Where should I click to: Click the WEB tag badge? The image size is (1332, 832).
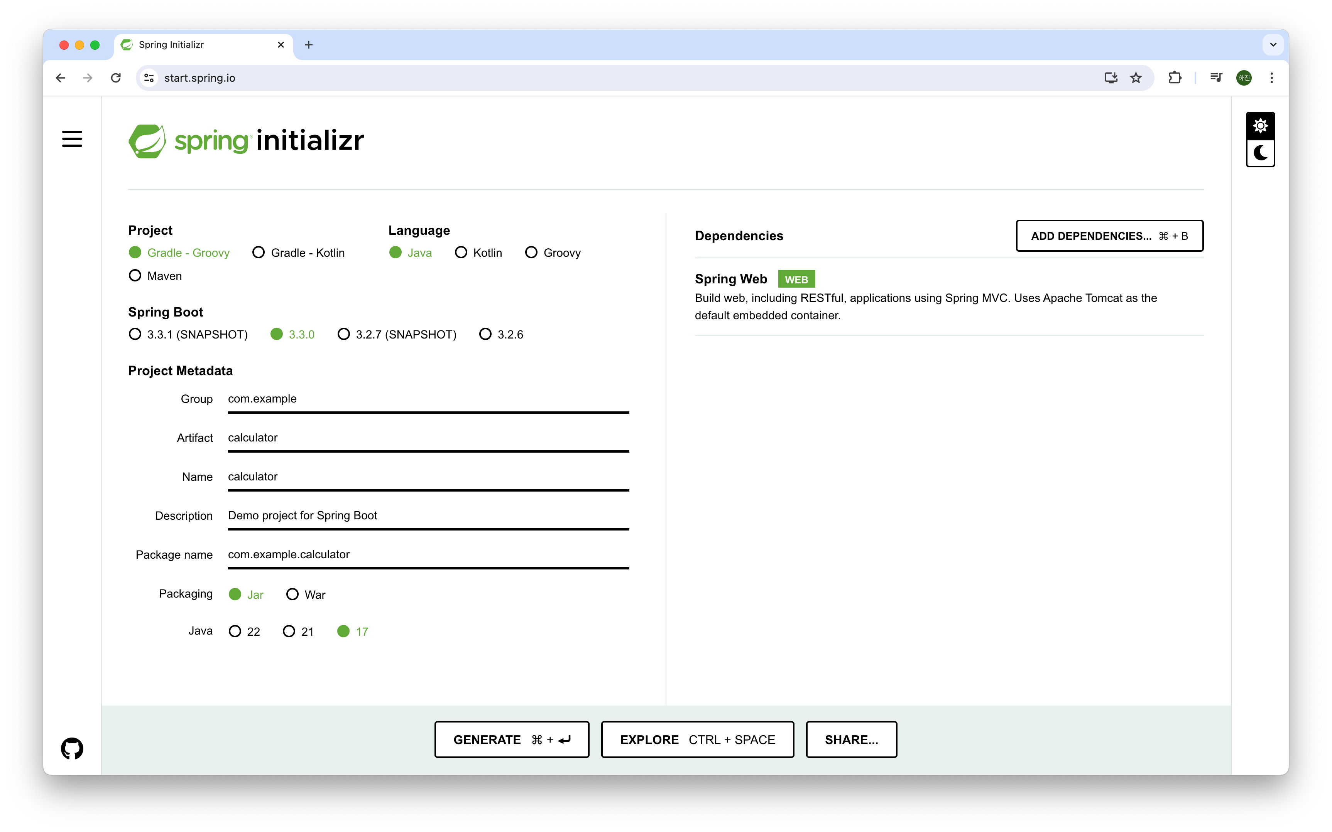click(796, 279)
